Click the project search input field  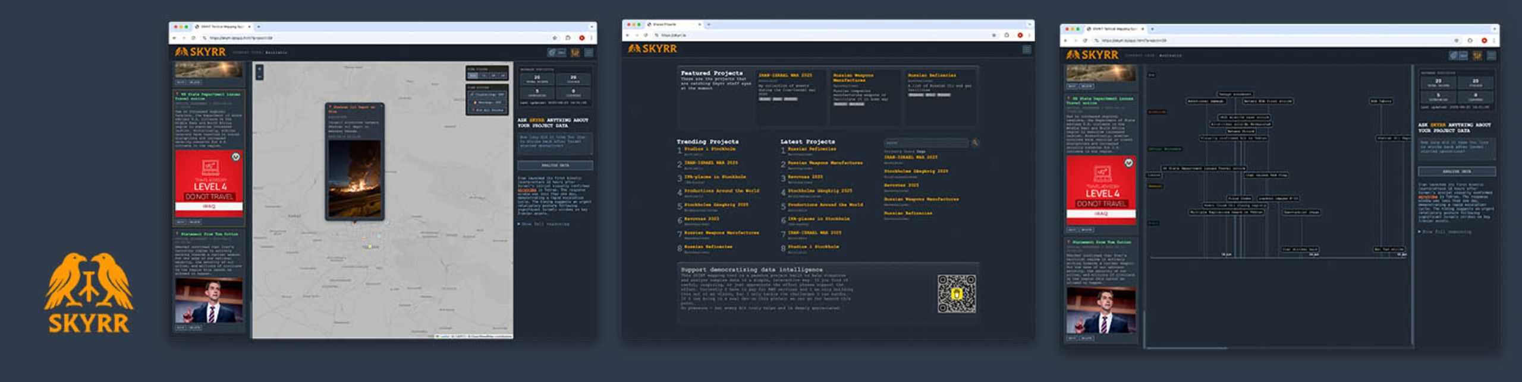pyautogui.click(x=926, y=143)
